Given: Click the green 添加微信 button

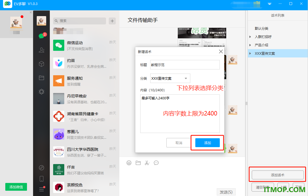Looking at the screenshot, I should [x=16, y=187].
